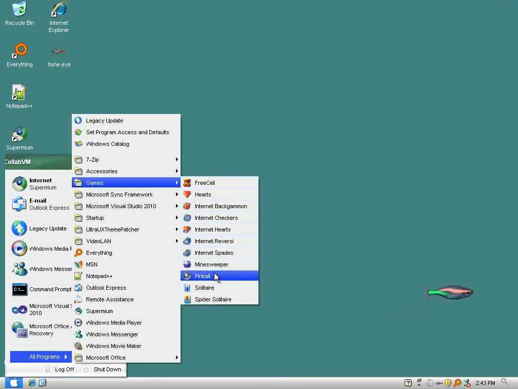This screenshot has width=518, height=389.
Task: Launch Pinball from Games menu
Action: (220, 276)
